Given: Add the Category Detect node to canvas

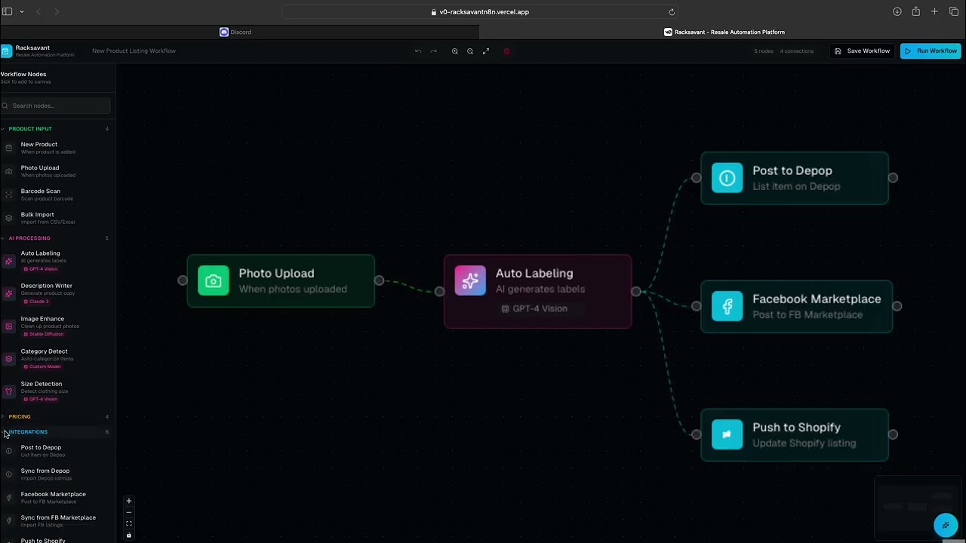Looking at the screenshot, I should coord(57,359).
